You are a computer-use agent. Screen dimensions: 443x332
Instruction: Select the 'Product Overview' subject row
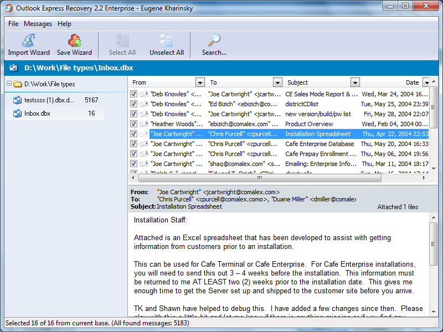click(x=309, y=124)
